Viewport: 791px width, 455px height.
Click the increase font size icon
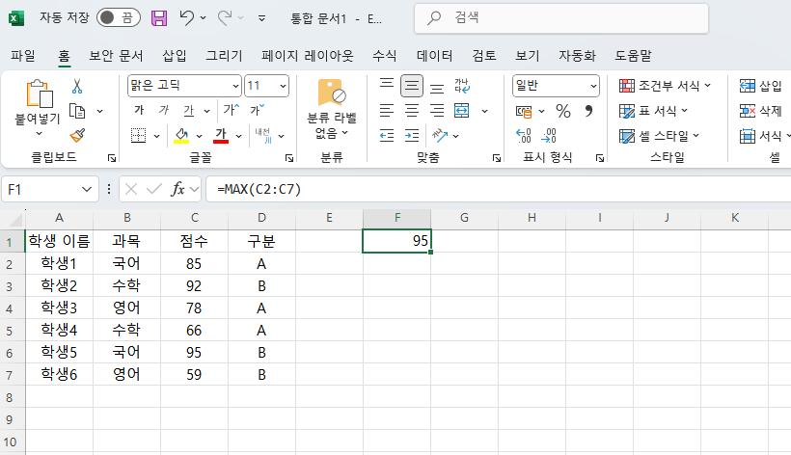tap(229, 110)
